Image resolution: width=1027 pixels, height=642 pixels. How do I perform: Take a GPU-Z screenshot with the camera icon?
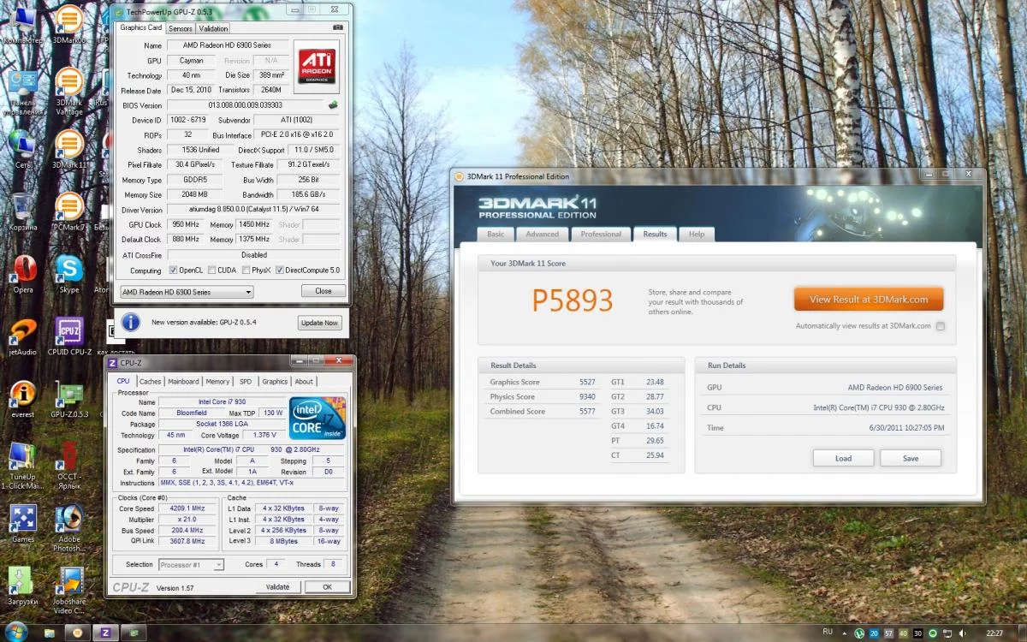click(x=338, y=27)
